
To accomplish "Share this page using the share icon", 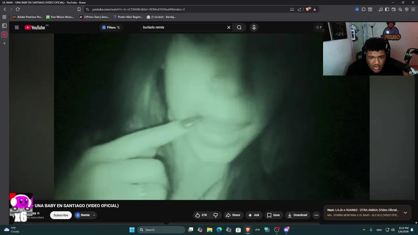I will (x=299, y=9).
